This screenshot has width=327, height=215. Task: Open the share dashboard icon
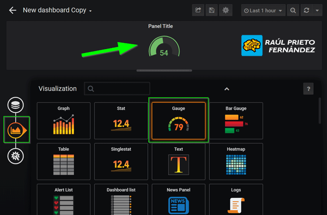coord(198,10)
